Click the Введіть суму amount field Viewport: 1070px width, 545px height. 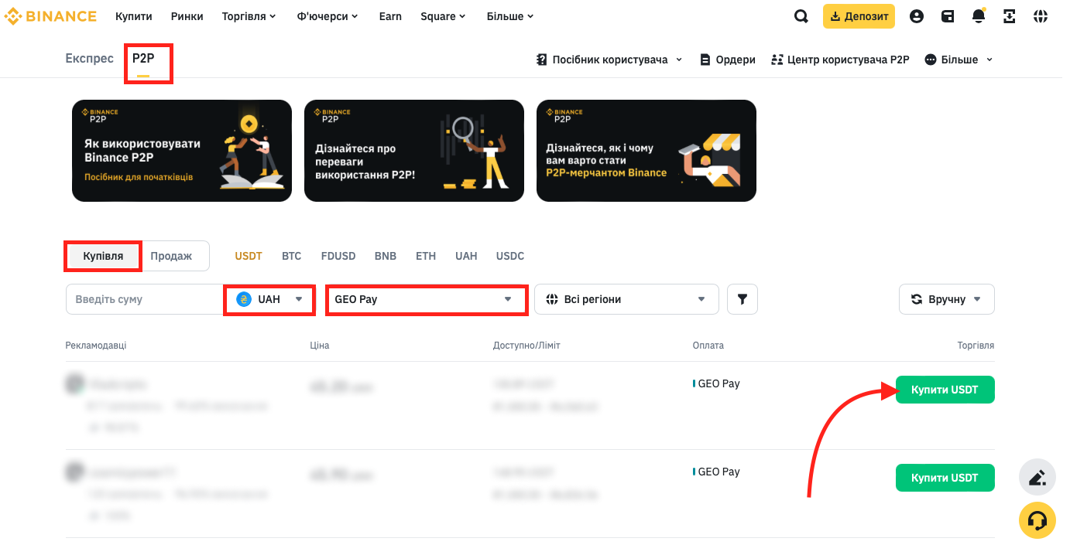tap(145, 299)
